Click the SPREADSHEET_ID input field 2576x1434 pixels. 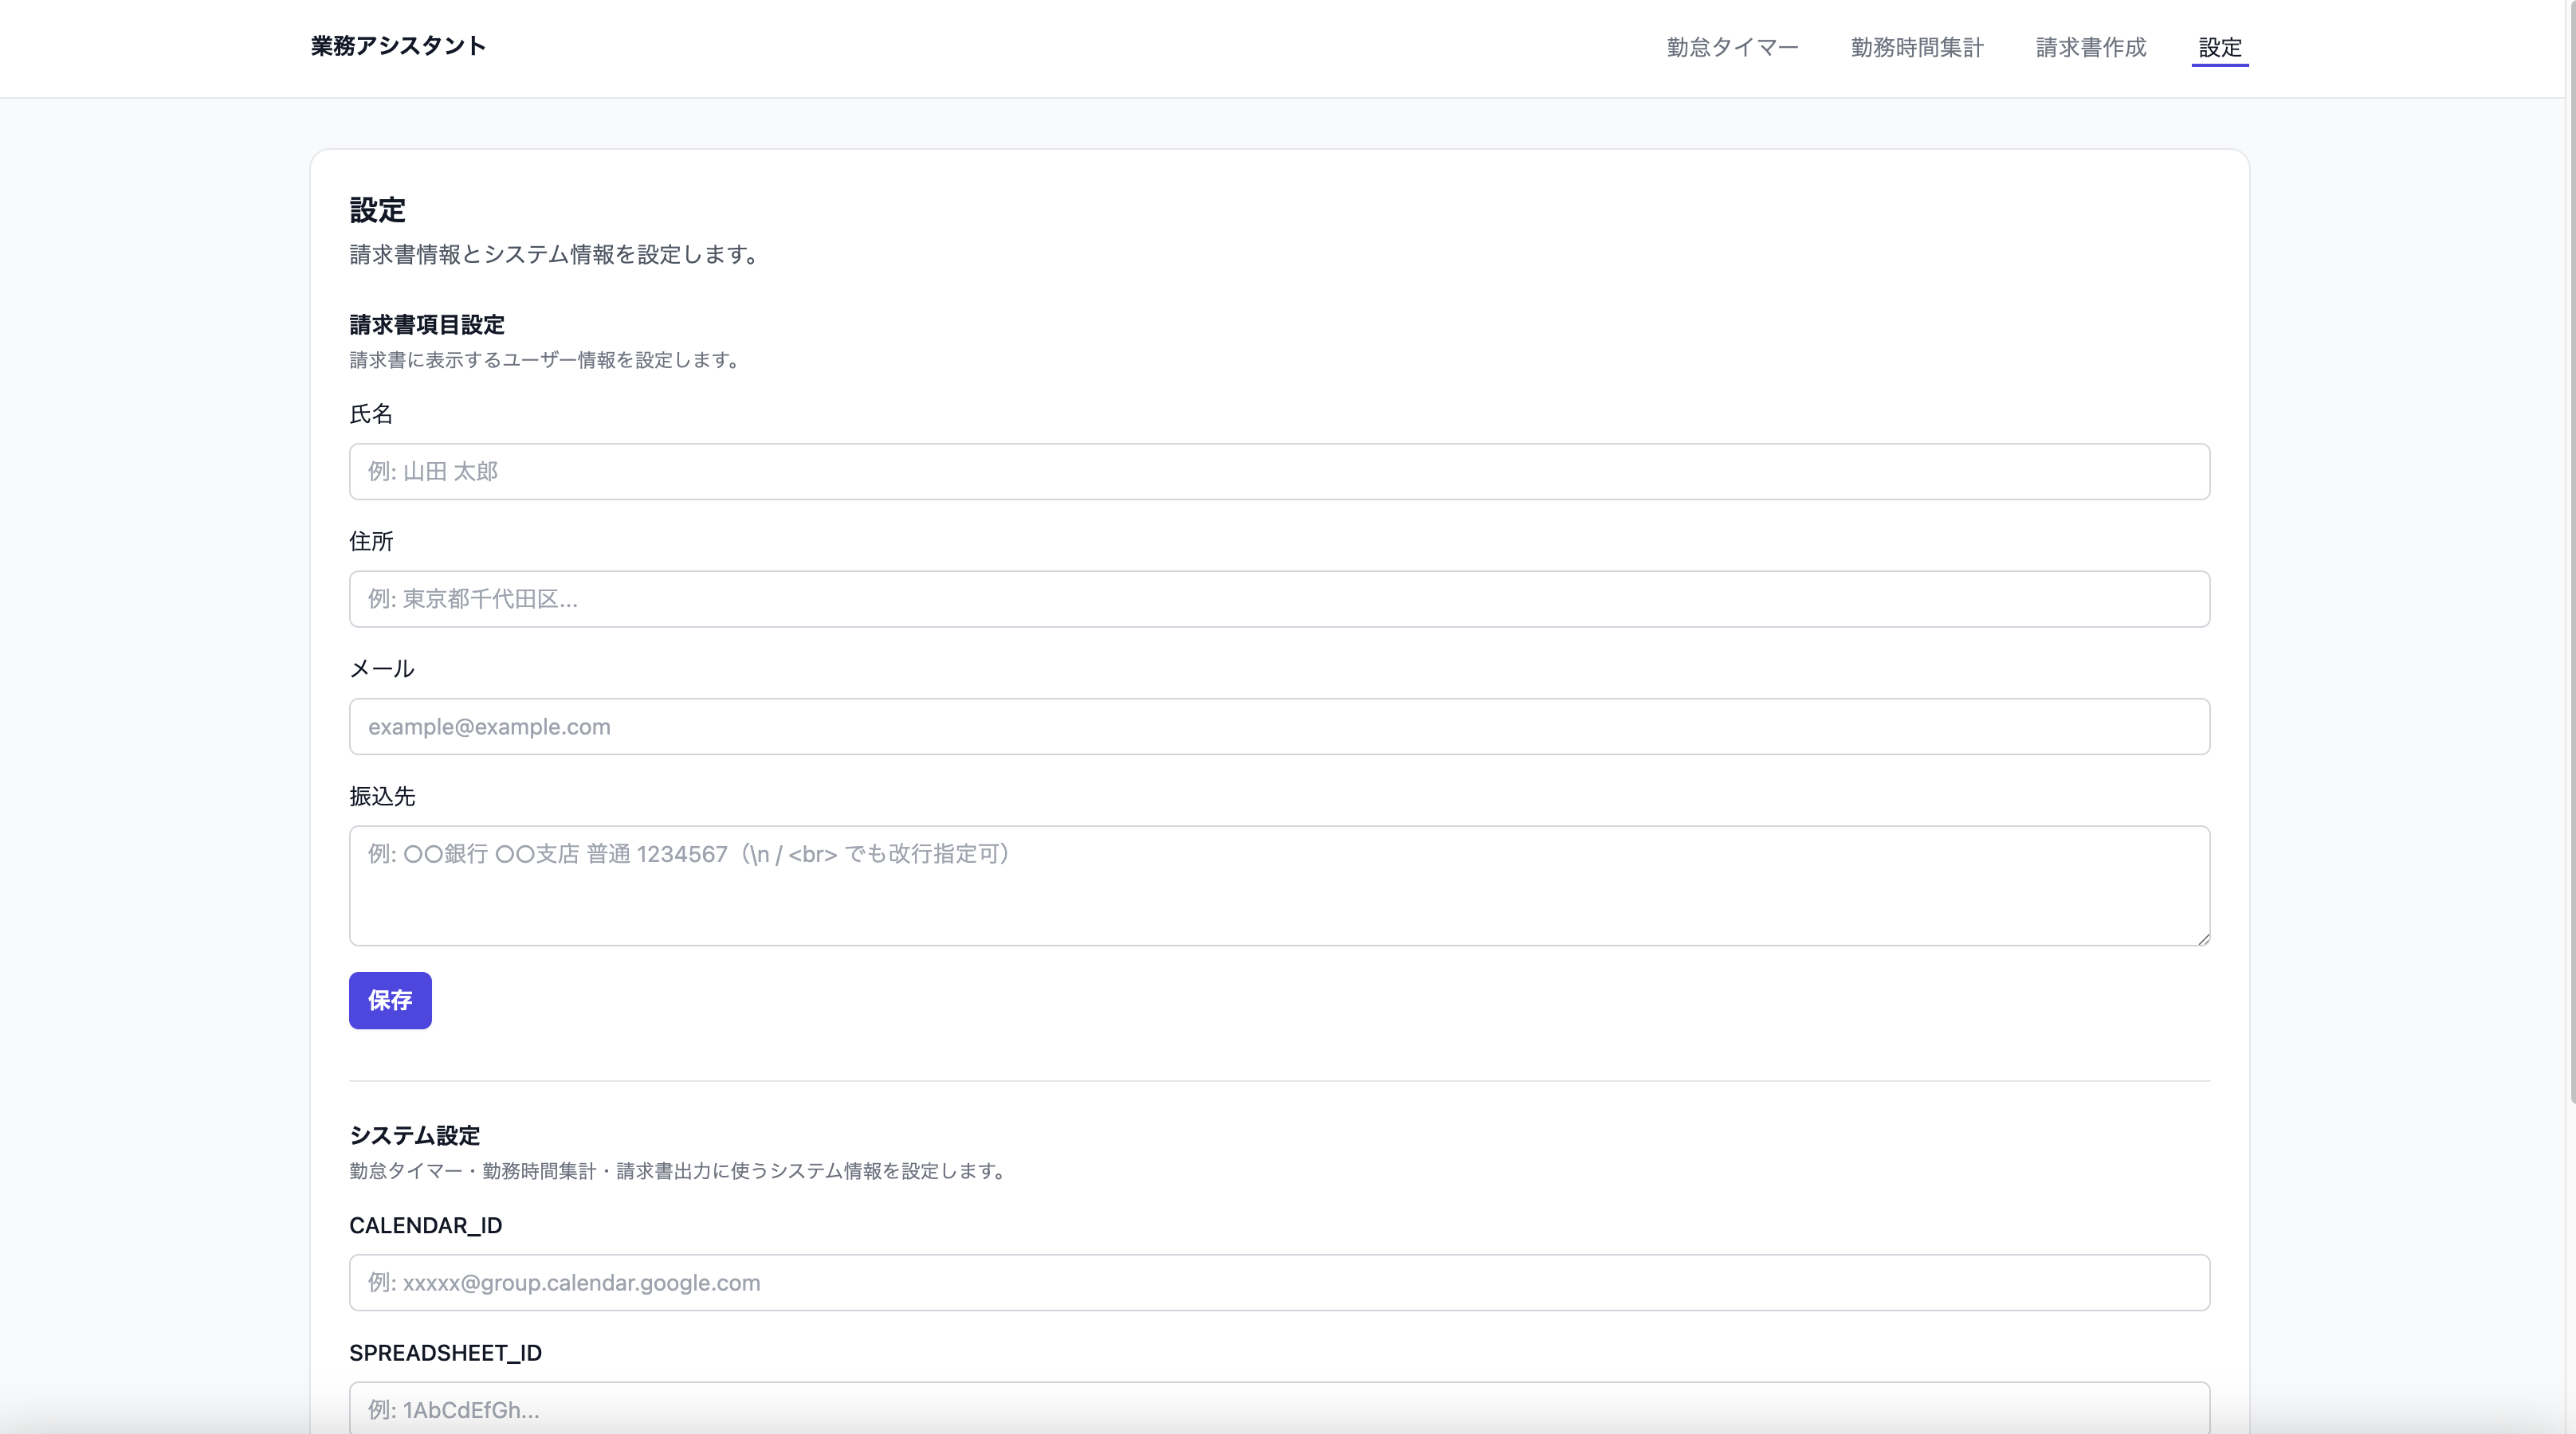pos(1278,1408)
